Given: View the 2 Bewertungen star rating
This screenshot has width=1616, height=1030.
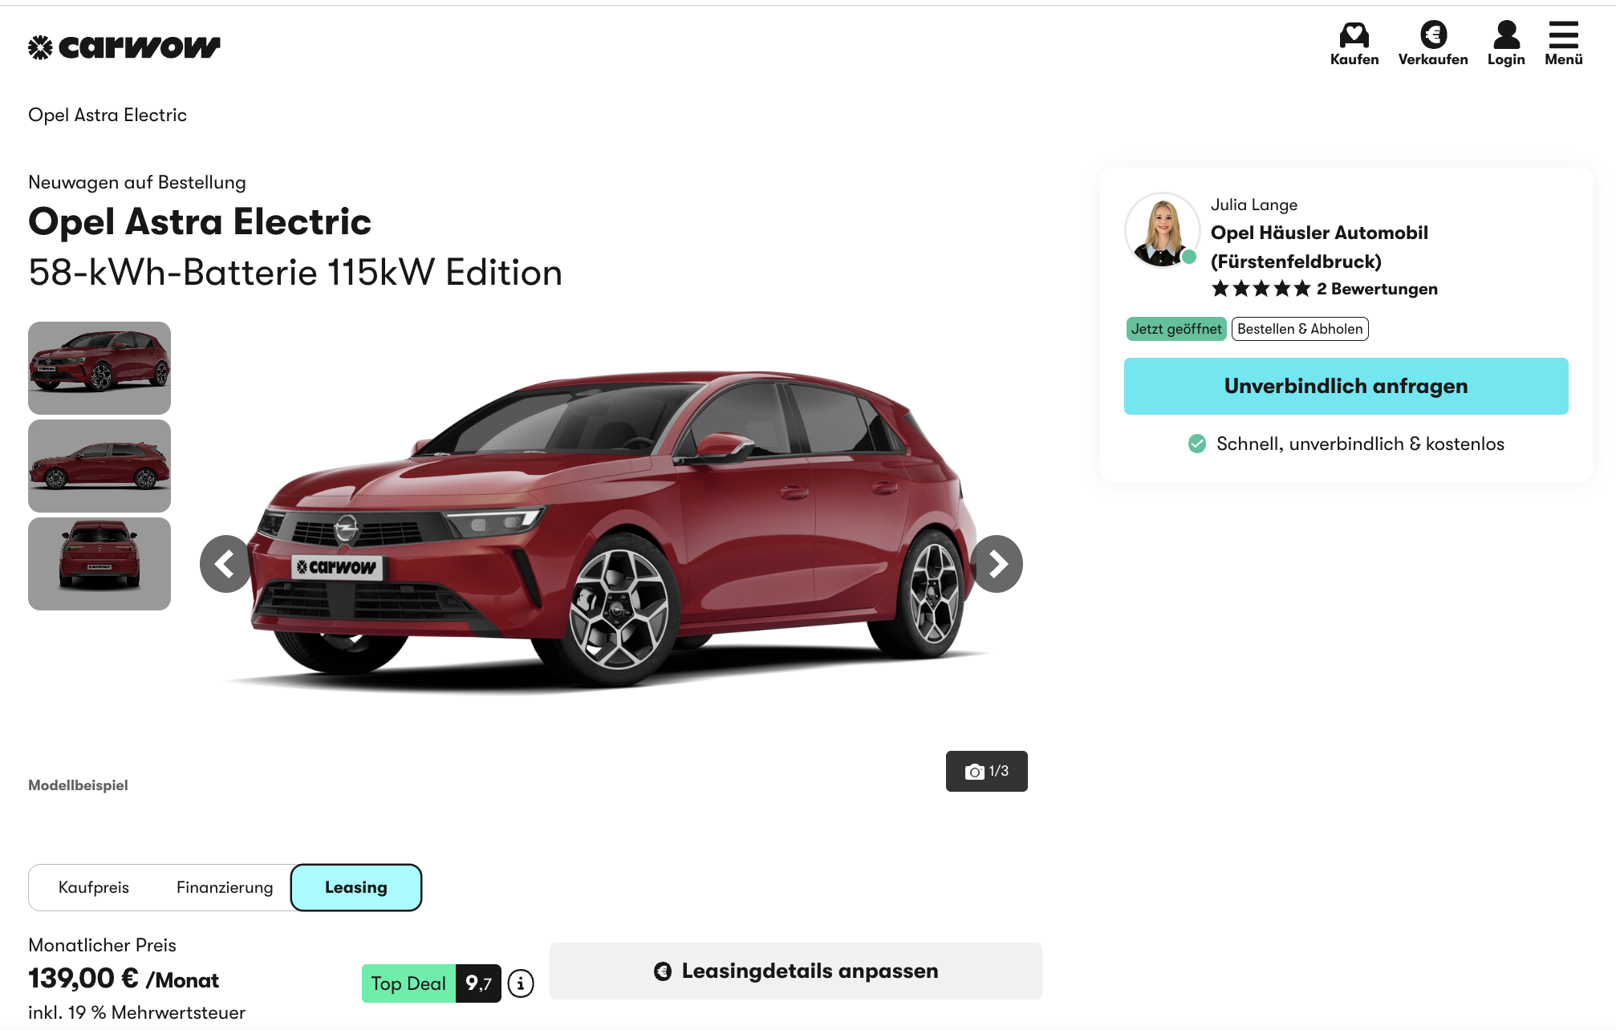Looking at the screenshot, I should (1324, 289).
